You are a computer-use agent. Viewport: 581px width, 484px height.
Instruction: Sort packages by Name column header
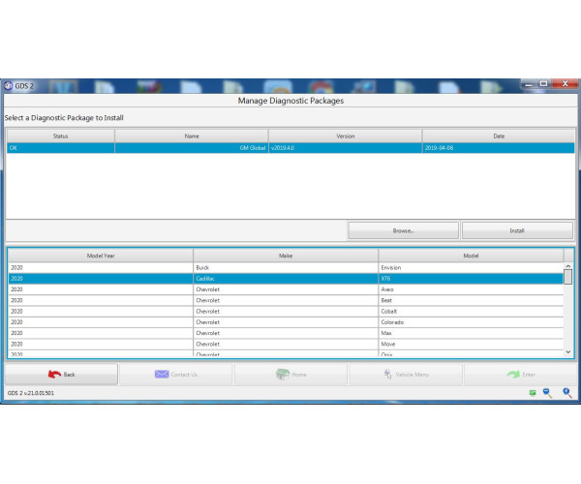[192, 136]
